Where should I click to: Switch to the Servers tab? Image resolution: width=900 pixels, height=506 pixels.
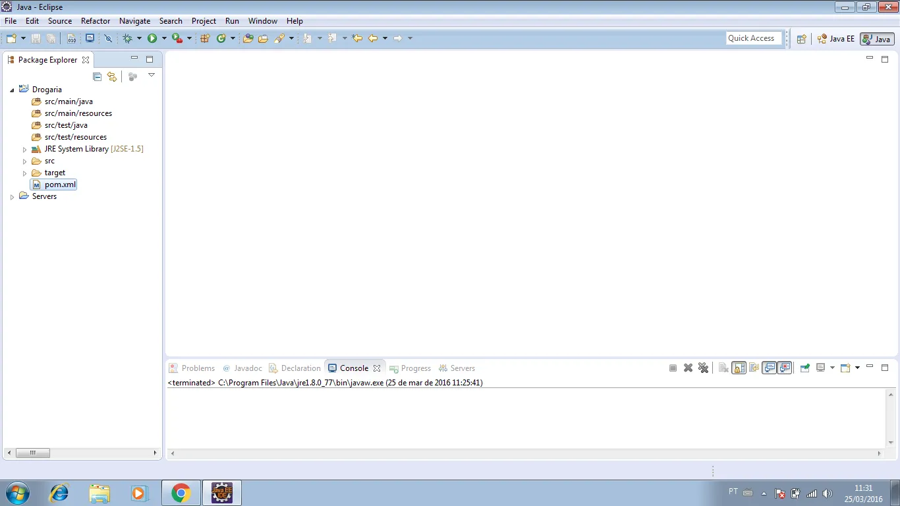(x=457, y=368)
